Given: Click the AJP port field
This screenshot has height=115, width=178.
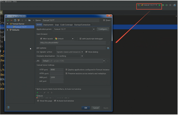Looking at the screenshot, I should 57,81.
